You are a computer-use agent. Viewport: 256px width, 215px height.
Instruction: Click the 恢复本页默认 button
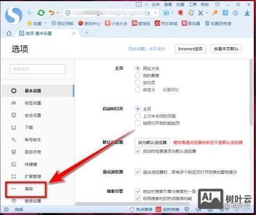click(226, 49)
